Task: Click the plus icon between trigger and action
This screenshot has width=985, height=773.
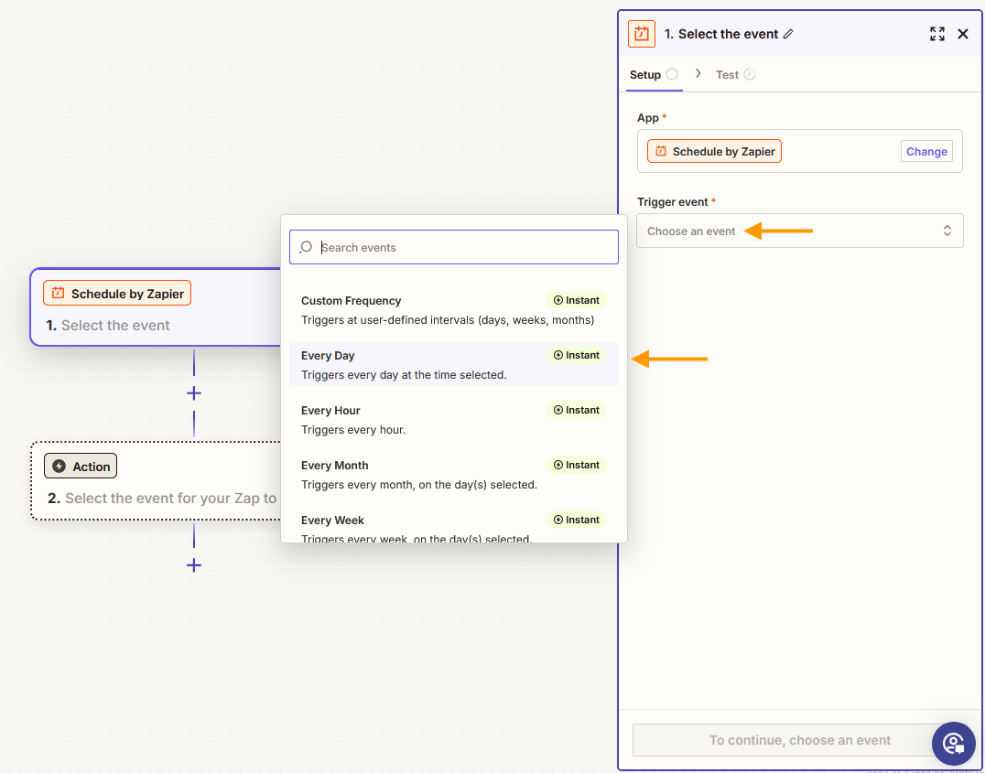Action: point(194,393)
